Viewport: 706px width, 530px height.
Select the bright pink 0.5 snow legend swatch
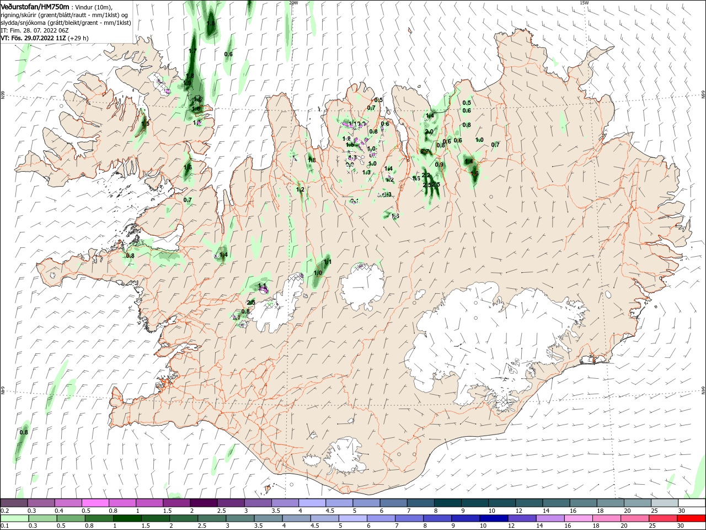pyautogui.click(x=95, y=503)
